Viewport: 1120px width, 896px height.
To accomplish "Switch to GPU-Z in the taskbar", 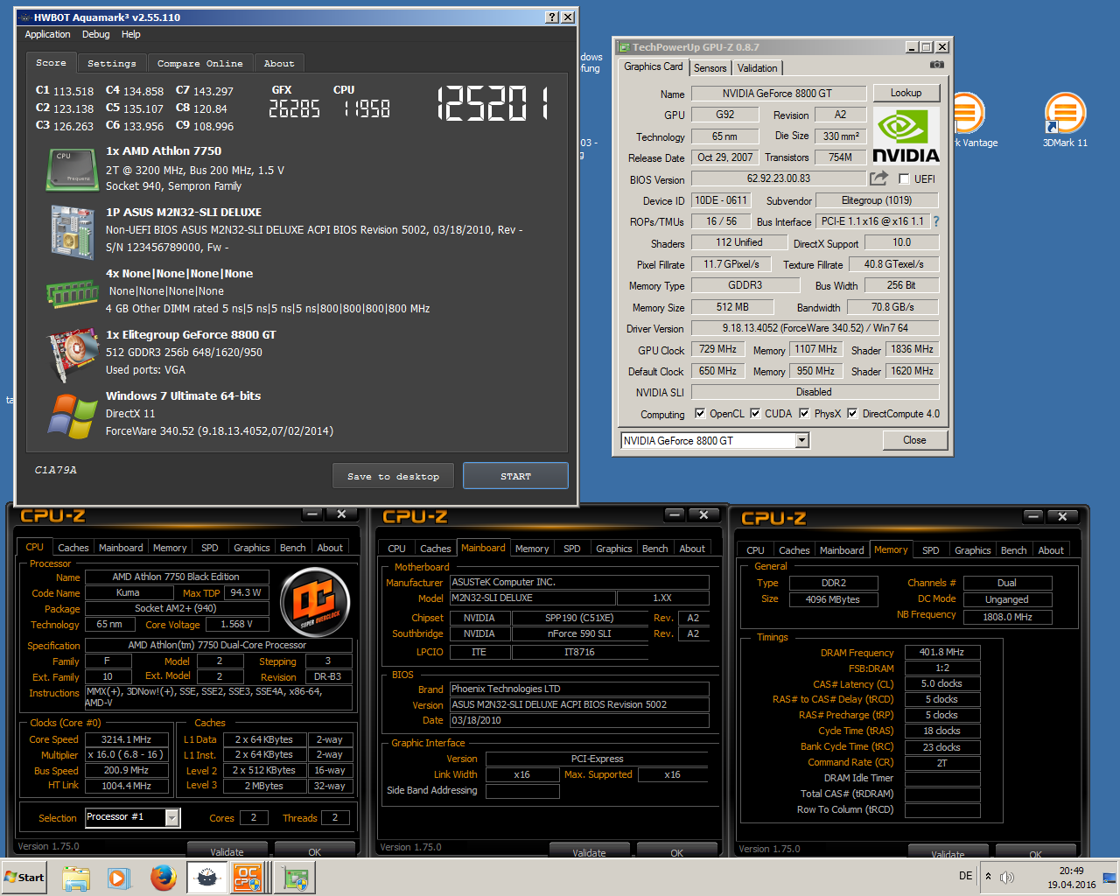I will pyautogui.click(x=296, y=878).
